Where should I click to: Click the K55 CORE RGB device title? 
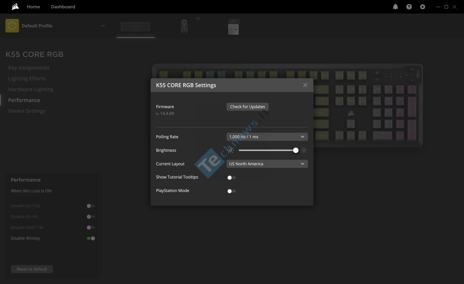(35, 54)
